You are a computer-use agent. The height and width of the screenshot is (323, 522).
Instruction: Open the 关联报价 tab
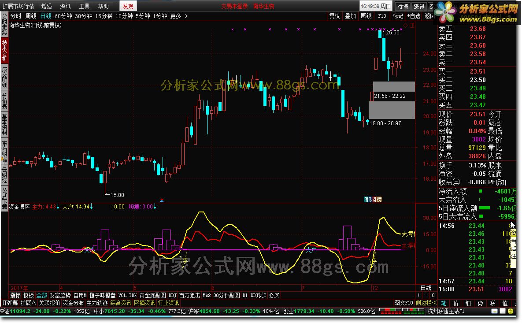[x=50, y=303]
